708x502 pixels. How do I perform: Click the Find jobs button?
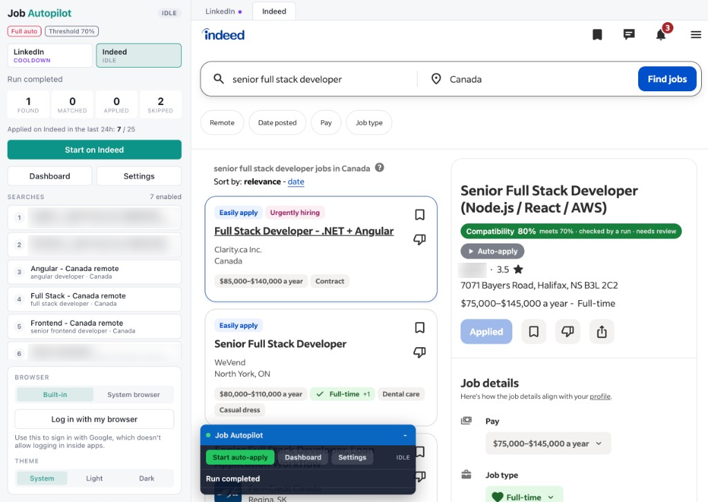(x=667, y=79)
